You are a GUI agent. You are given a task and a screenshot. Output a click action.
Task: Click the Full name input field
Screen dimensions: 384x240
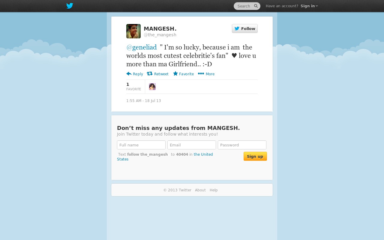coord(141,145)
